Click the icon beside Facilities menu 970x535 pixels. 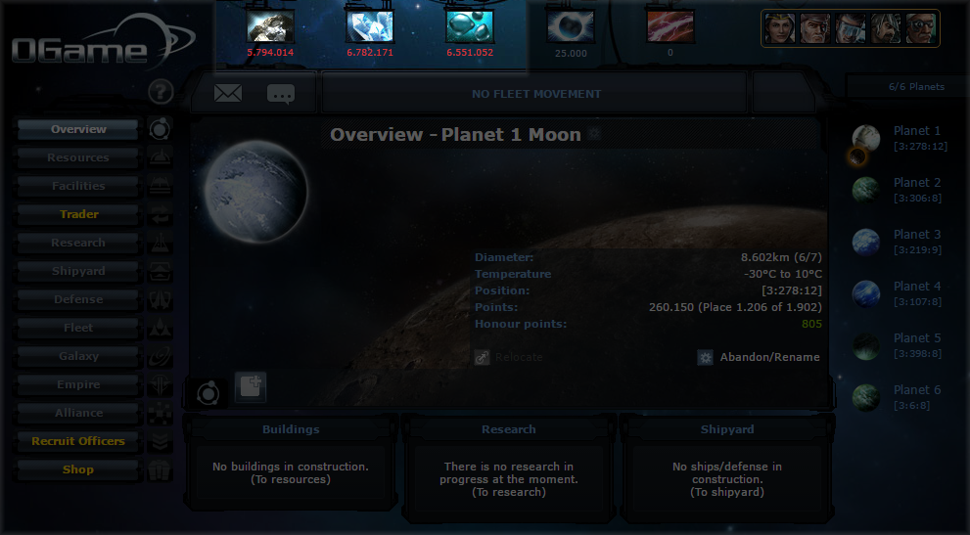coord(160,186)
